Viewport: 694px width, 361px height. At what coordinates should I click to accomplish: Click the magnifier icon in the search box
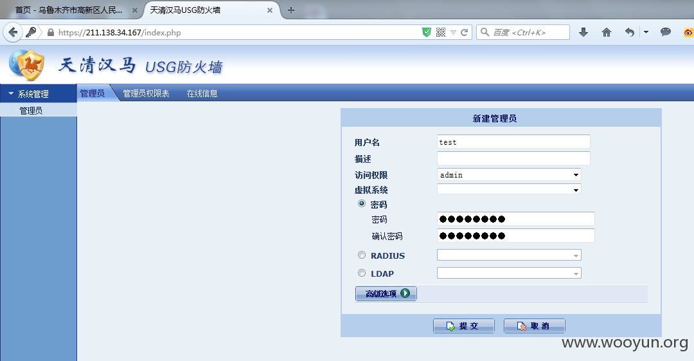pos(485,32)
